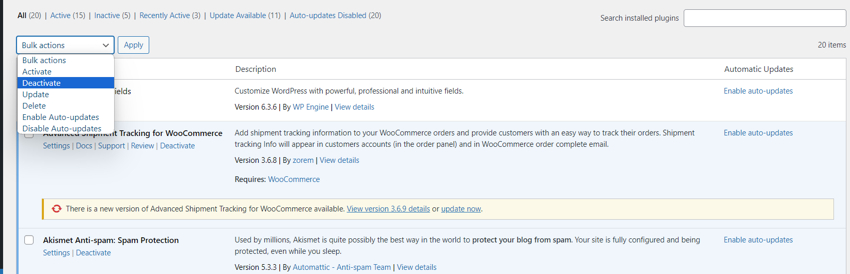Image resolution: width=850 pixels, height=274 pixels.
Task: Open WP Engine author link
Action: [311, 107]
